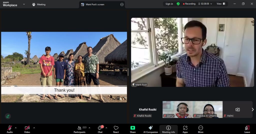Turn on camera with Video button

(x=27, y=129)
